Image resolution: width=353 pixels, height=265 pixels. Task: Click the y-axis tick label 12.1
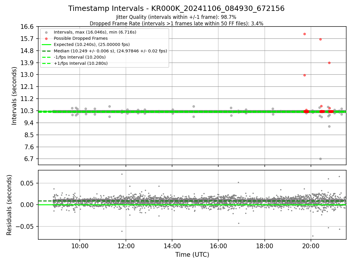tap(28, 87)
